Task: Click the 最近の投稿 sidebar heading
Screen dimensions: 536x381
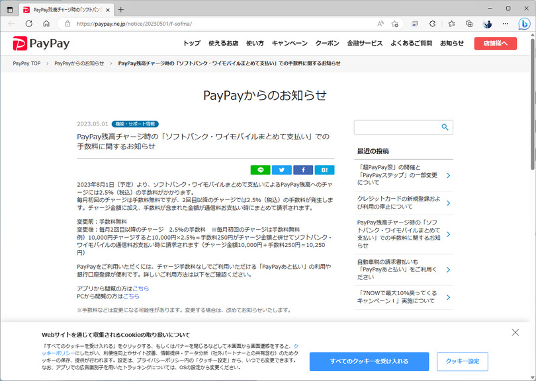Action: click(x=373, y=151)
